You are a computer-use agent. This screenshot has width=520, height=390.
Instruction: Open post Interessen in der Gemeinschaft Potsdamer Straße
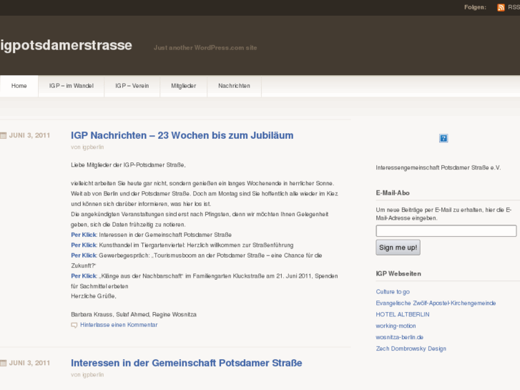[187, 363]
